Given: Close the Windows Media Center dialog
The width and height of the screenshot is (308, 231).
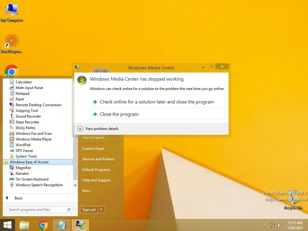Looking at the screenshot, I should (222, 66).
